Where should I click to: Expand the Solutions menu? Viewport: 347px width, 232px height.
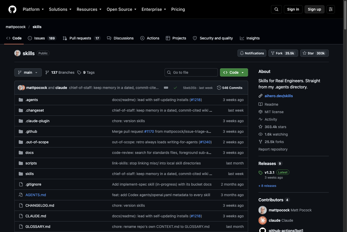[60, 9]
